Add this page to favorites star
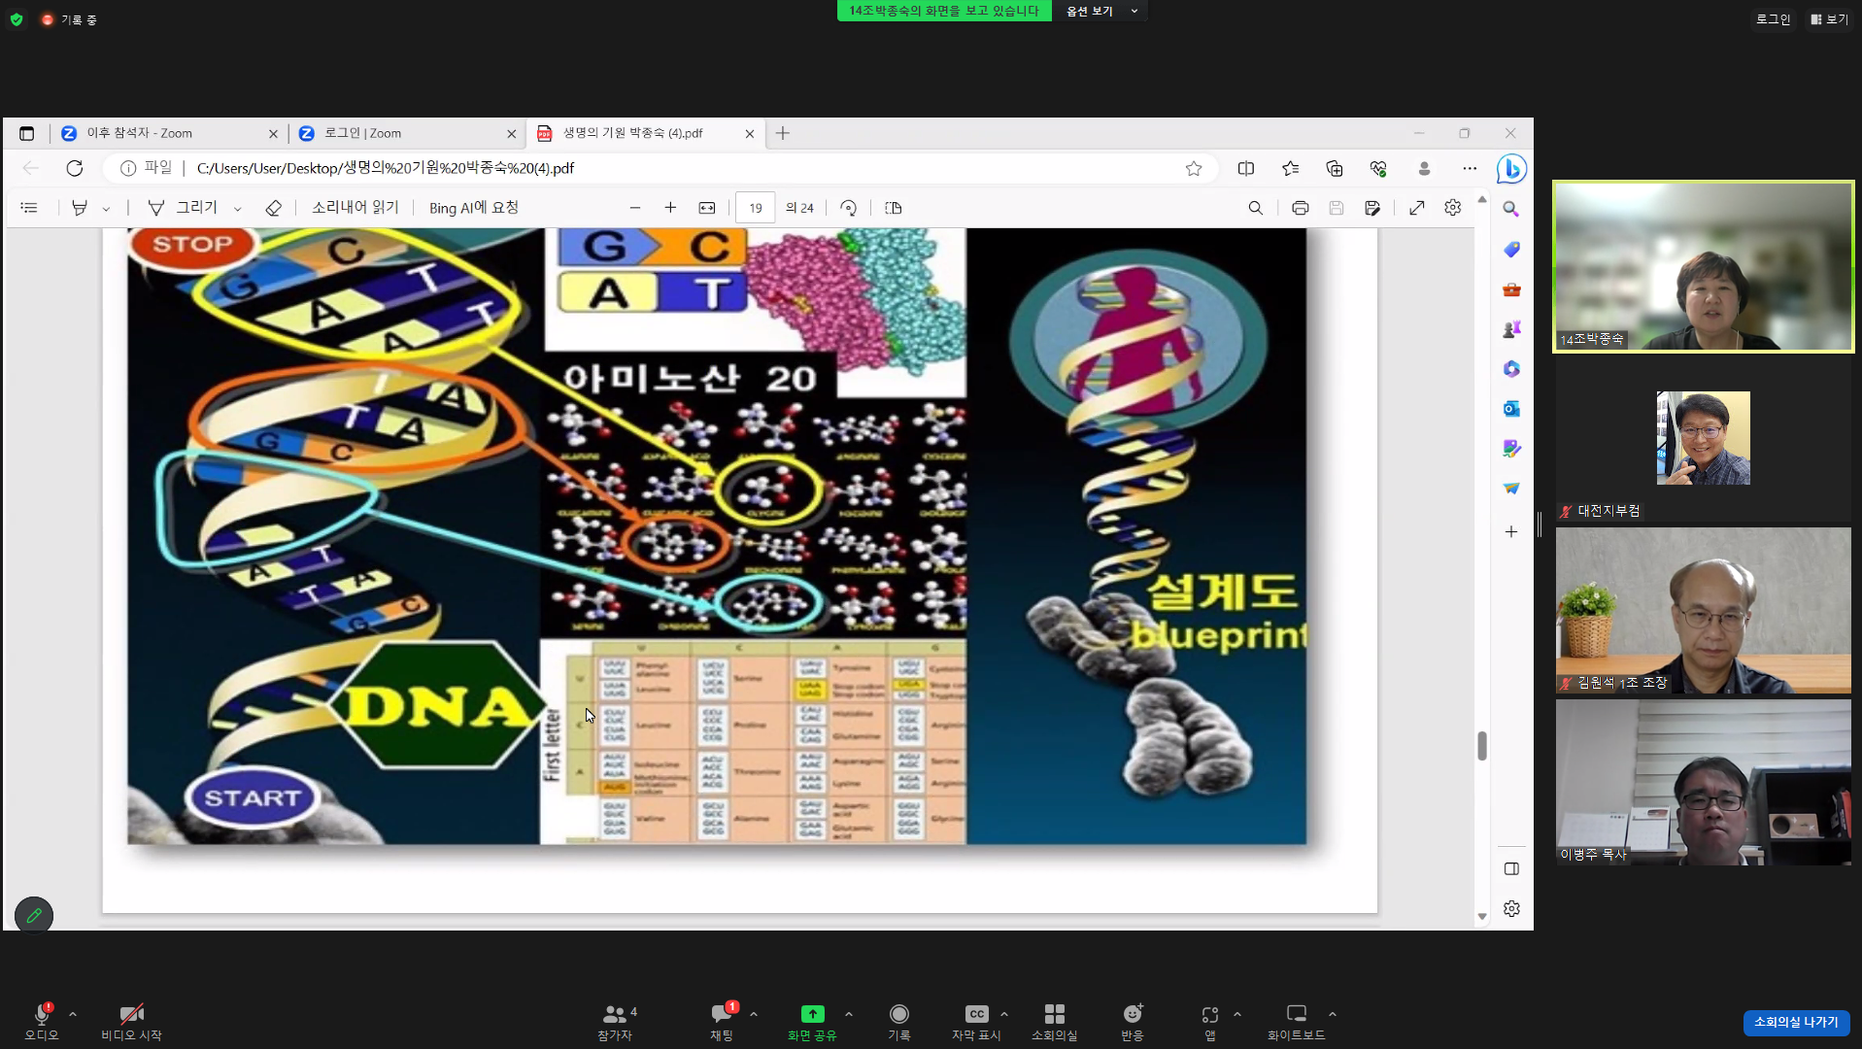The image size is (1862, 1049). click(1194, 168)
